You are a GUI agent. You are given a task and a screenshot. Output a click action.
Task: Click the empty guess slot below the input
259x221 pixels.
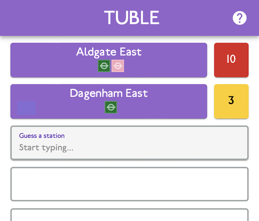click(x=129, y=184)
